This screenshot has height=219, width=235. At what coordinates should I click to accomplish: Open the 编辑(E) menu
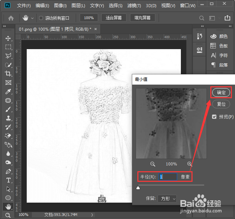click(x=42, y=6)
